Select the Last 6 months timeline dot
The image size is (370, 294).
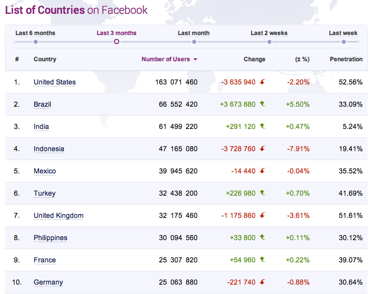(36, 42)
